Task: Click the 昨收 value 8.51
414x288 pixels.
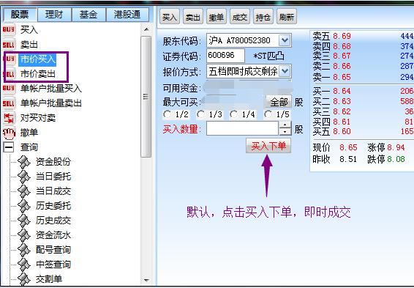Action: point(348,159)
